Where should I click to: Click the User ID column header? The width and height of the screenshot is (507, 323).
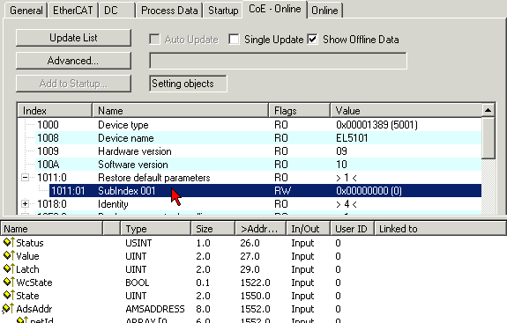tap(352, 229)
